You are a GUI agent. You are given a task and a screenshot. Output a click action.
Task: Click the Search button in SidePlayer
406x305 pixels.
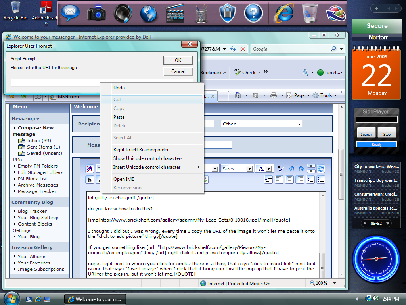(x=366, y=133)
